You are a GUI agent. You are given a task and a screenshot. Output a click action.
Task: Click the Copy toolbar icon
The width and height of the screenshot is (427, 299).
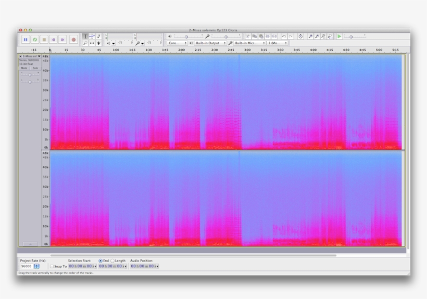pyautogui.click(x=255, y=36)
